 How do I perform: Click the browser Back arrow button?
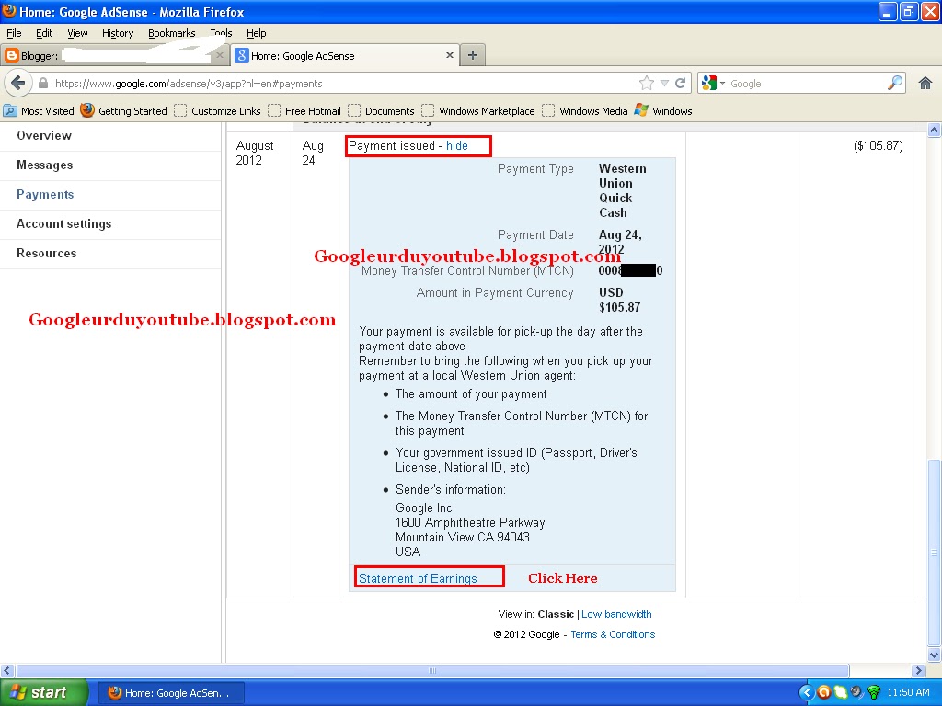click(x=18, y=83)
